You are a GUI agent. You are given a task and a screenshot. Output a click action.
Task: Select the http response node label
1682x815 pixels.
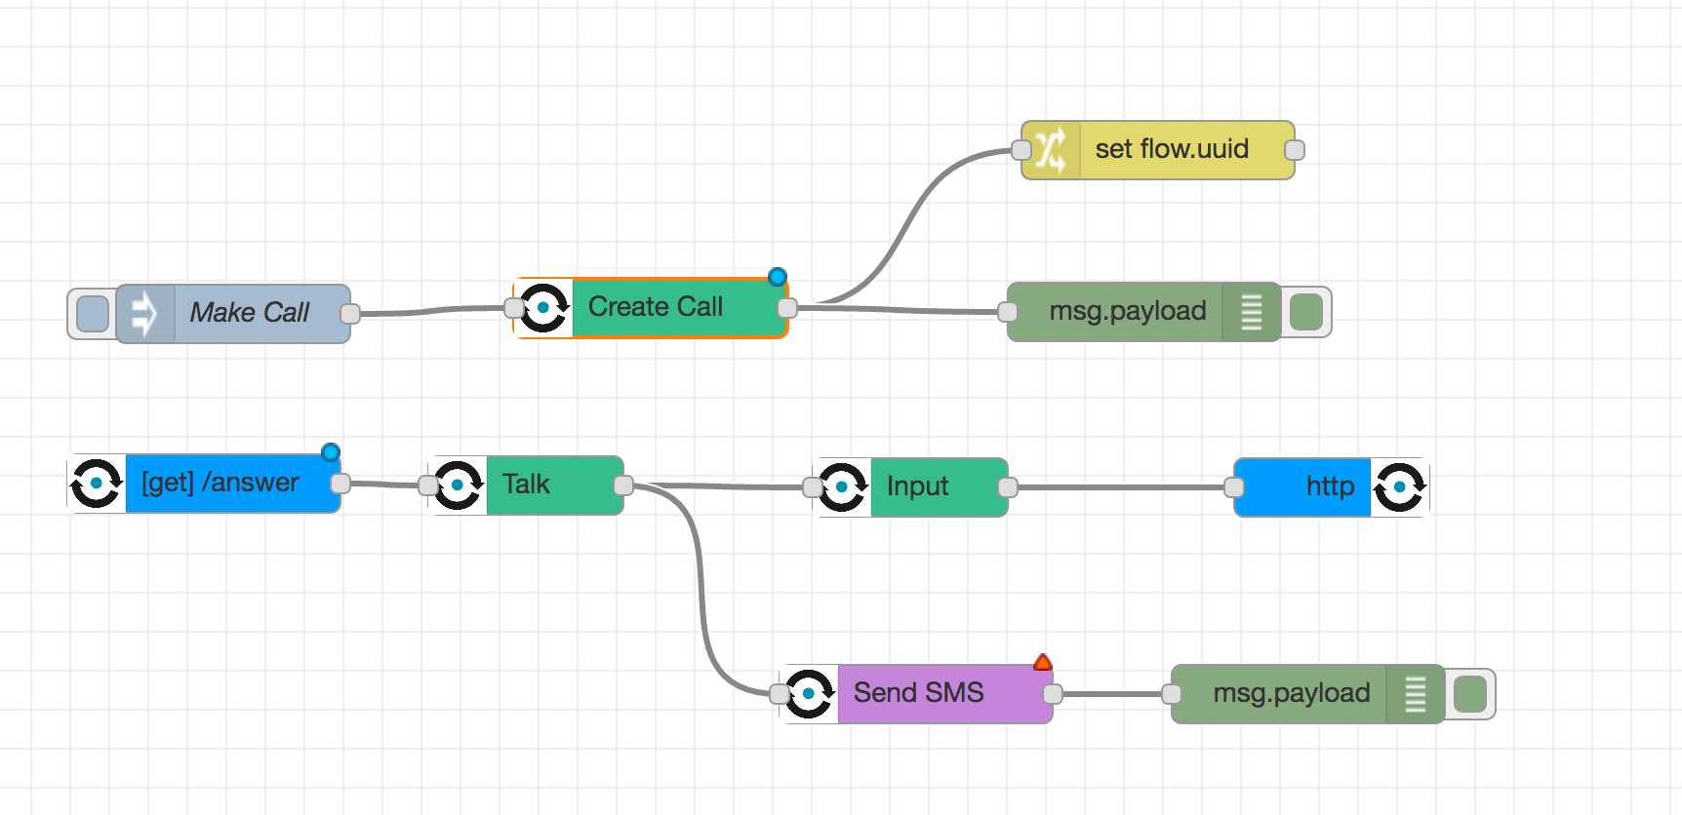tap(1330, 486)
